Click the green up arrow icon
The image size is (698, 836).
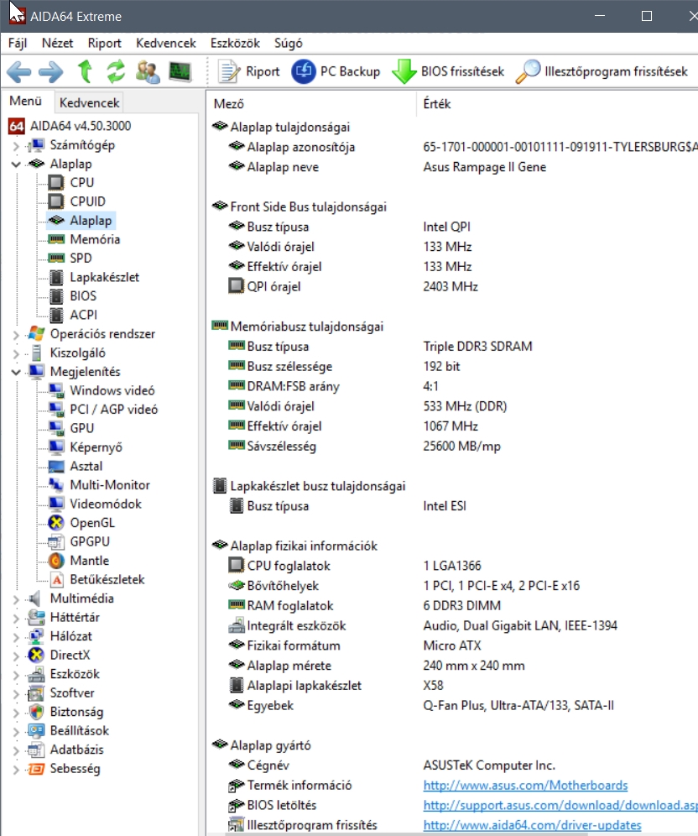click(84, 71)
